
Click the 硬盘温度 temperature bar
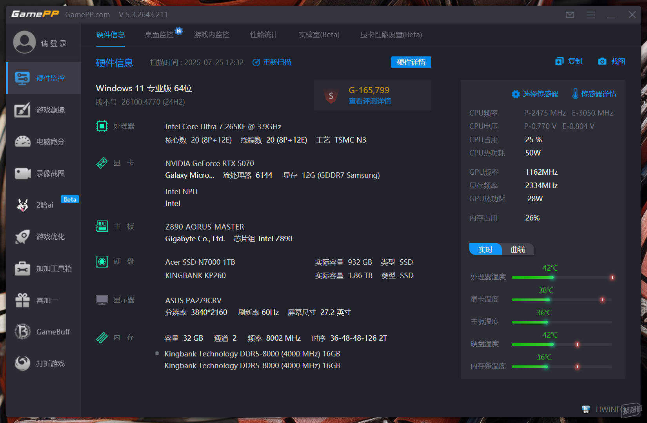tap(562, 344)
